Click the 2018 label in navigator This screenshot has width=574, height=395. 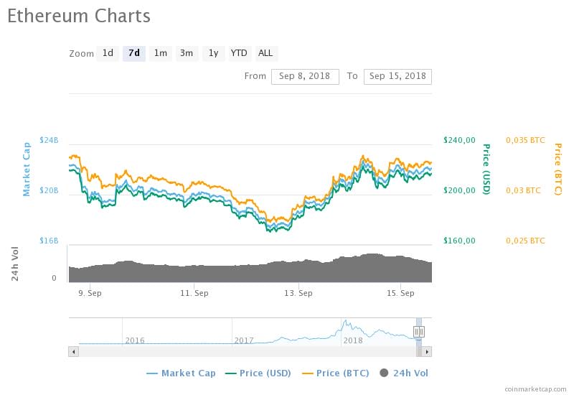(353, 340)
